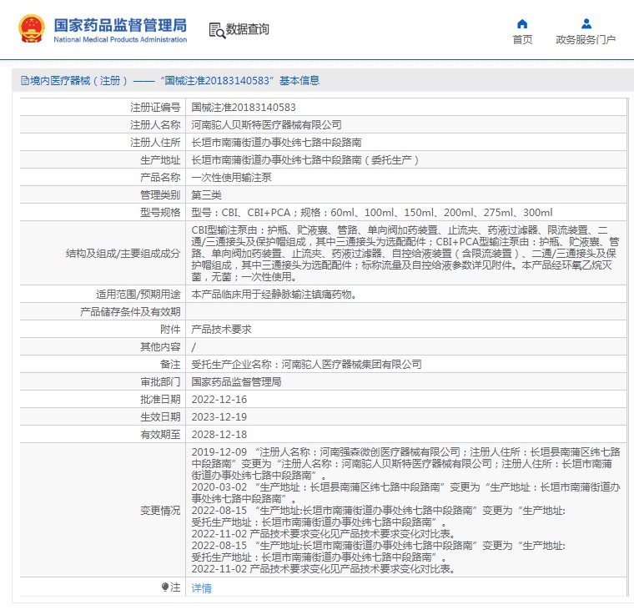Click the national emblem logo
Screen dimensions: 634x615
point(32,28)
